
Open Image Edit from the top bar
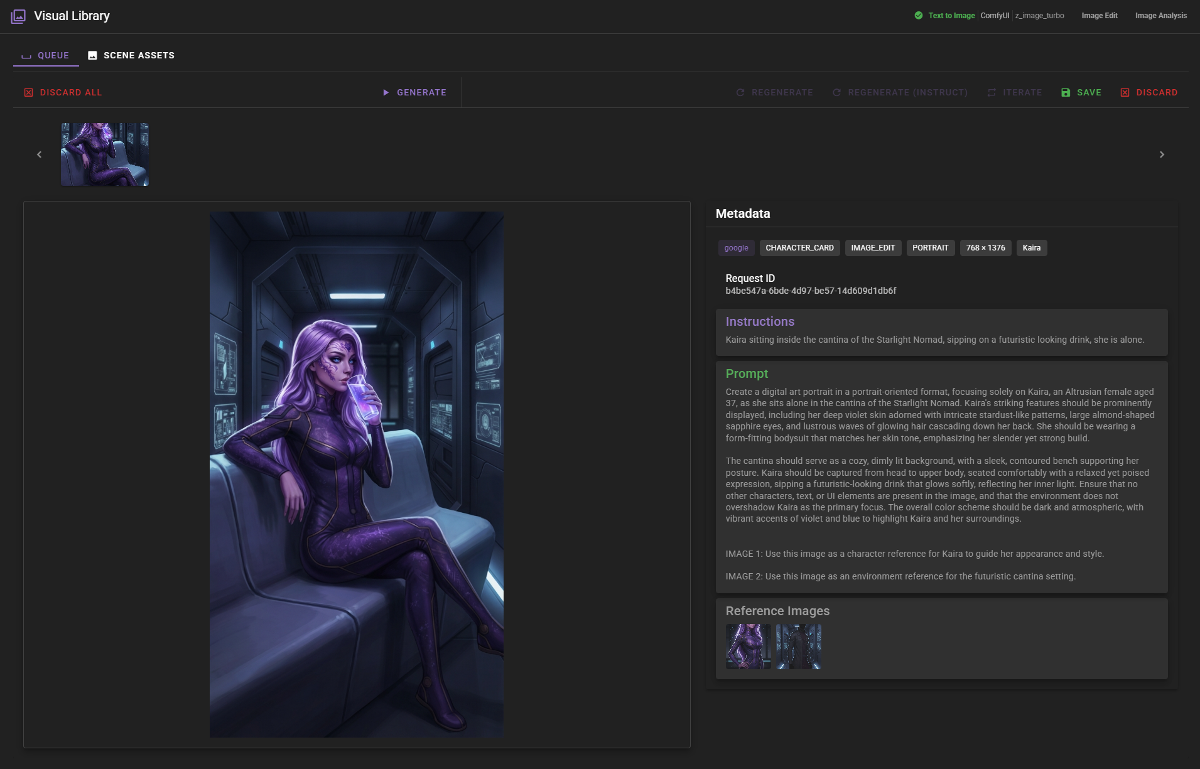click(x=1100, y=15)
